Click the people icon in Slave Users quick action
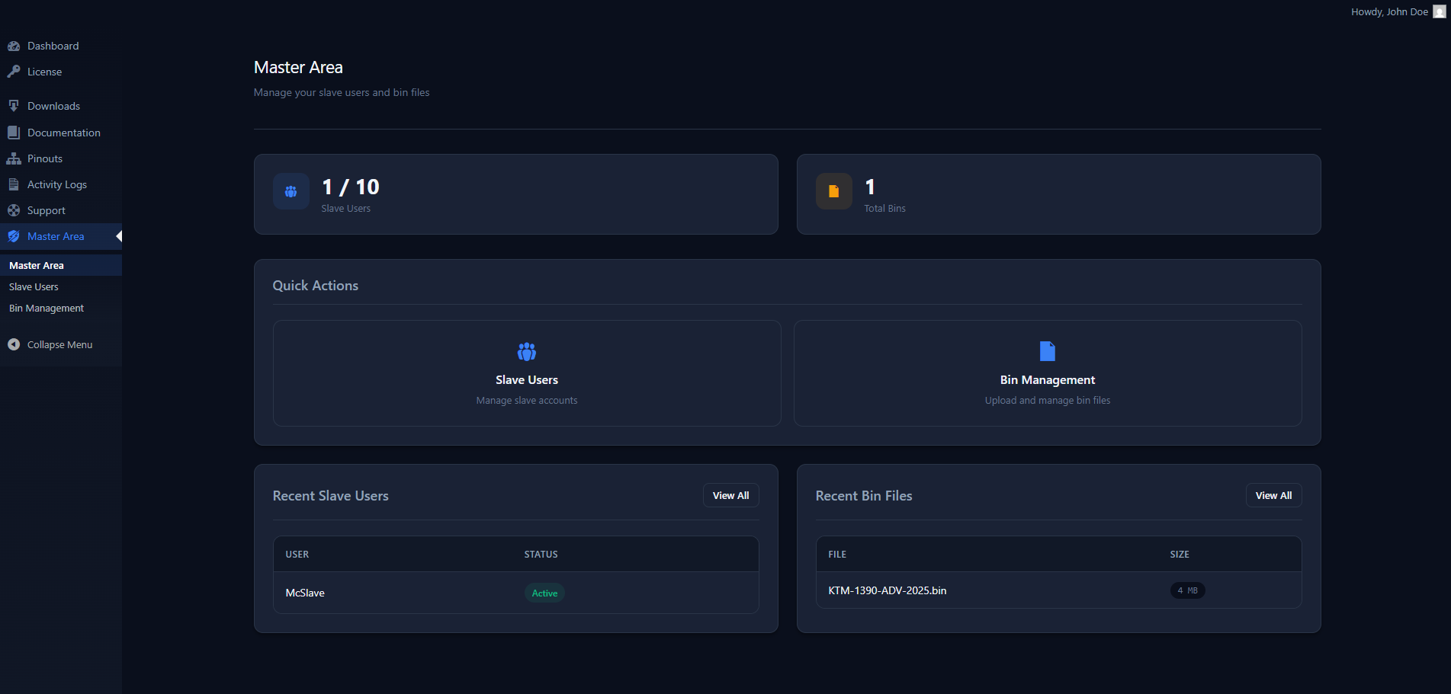The height and width of the screenshot is (694, 1451). point(527,351)
